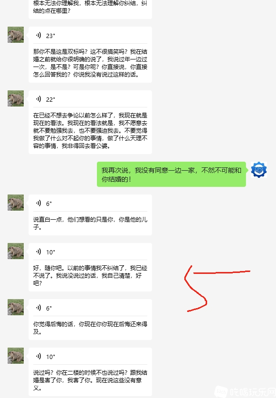276x398 pixels.
Task: Click the blue gear handshake avatar
Action: 259,170
